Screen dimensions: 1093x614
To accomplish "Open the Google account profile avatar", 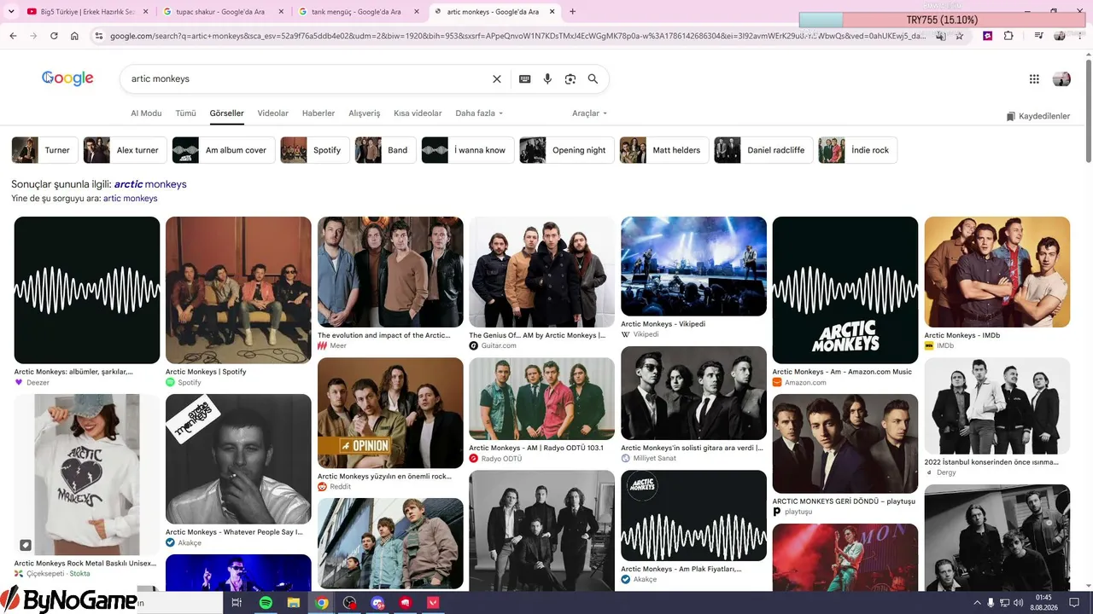I will 1061,79.
